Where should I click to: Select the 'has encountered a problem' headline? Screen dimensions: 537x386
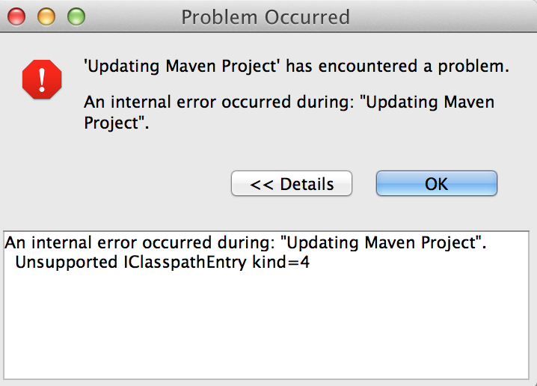pos(295,67)
